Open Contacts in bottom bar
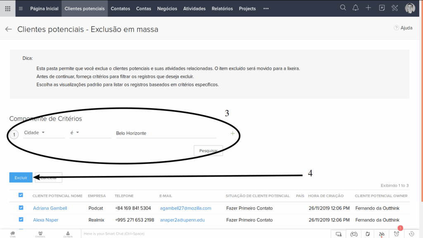 coord(68,234)
